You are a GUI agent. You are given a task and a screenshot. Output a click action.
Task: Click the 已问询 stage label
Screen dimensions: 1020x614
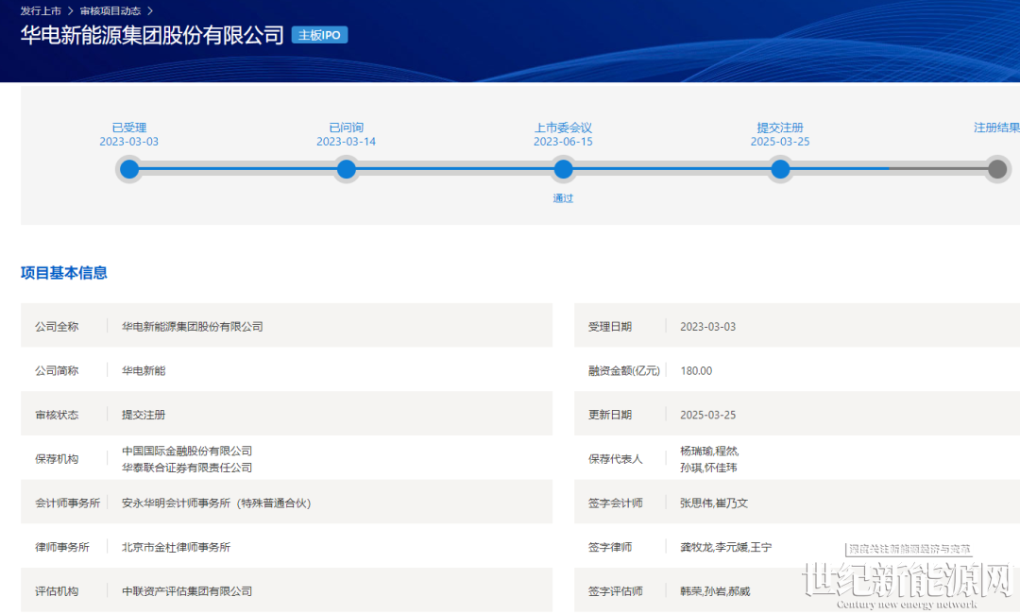346,128
